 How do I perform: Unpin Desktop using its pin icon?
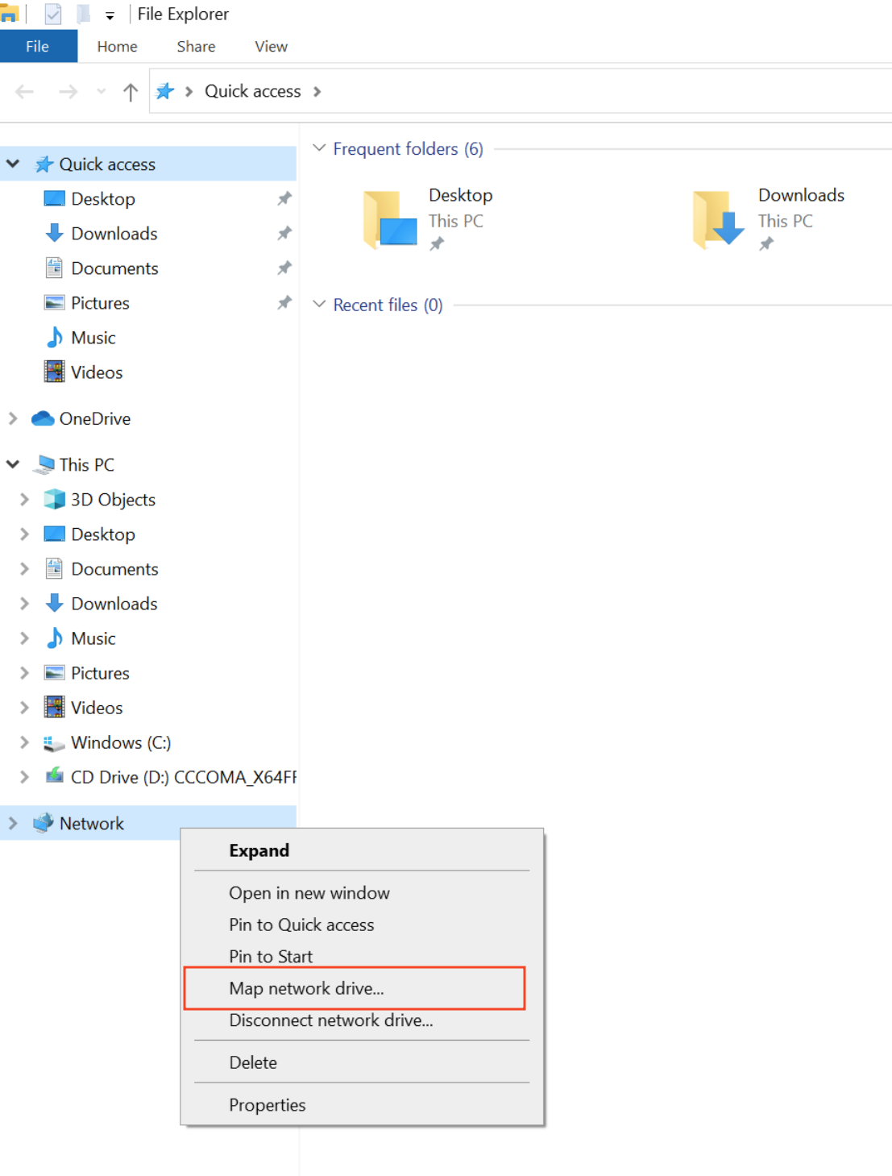coord(284,199)
